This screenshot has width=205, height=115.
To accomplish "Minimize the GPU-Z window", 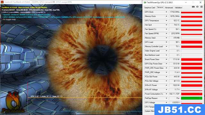I will (x=186, y=2).
